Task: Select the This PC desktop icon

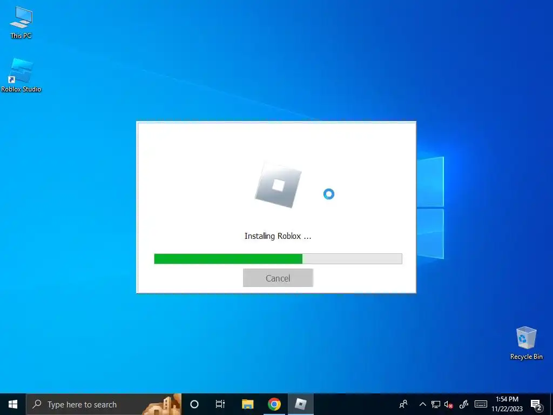Action: point(21,23)
